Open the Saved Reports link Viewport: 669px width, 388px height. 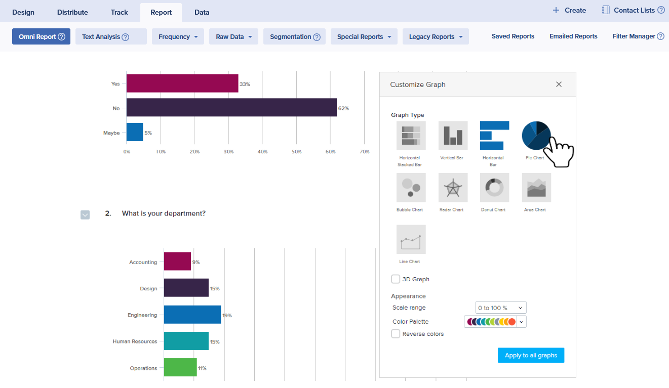click(513, 36)
